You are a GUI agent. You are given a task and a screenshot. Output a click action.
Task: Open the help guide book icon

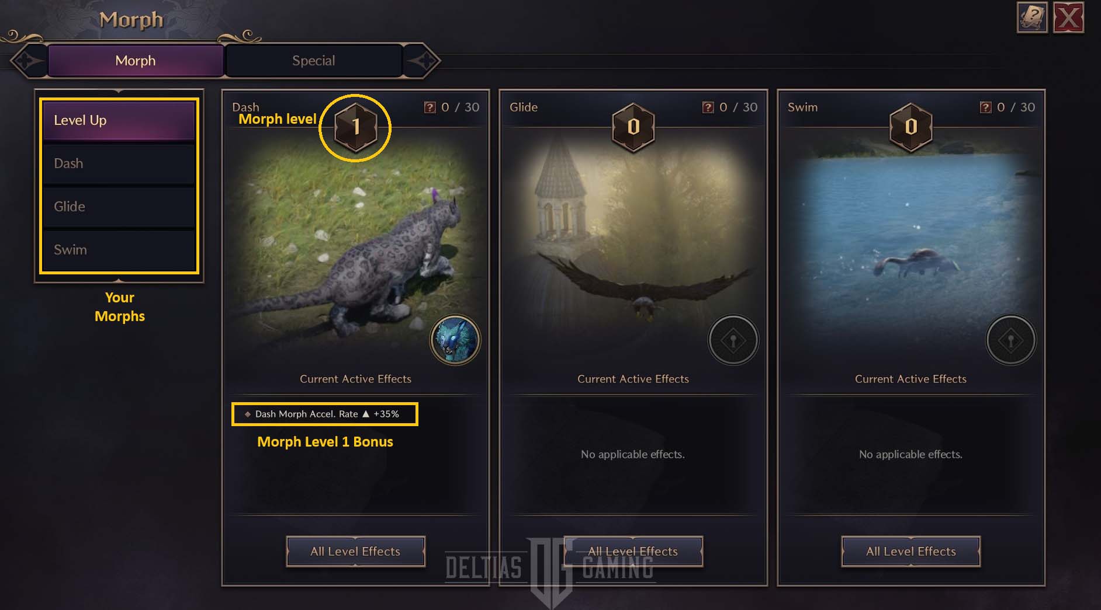1032,18
